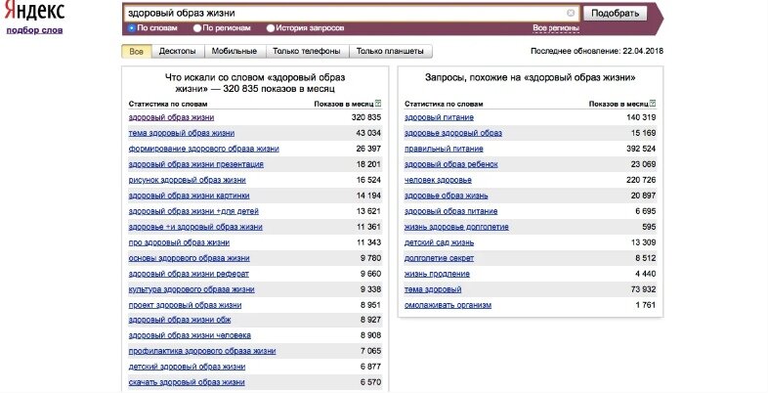
Task: Select the 'История запросов' radio button
Action: [271, 28]
